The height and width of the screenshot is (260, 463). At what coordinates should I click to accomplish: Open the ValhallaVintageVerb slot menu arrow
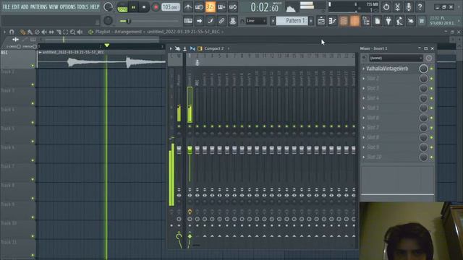coord(363,69)
